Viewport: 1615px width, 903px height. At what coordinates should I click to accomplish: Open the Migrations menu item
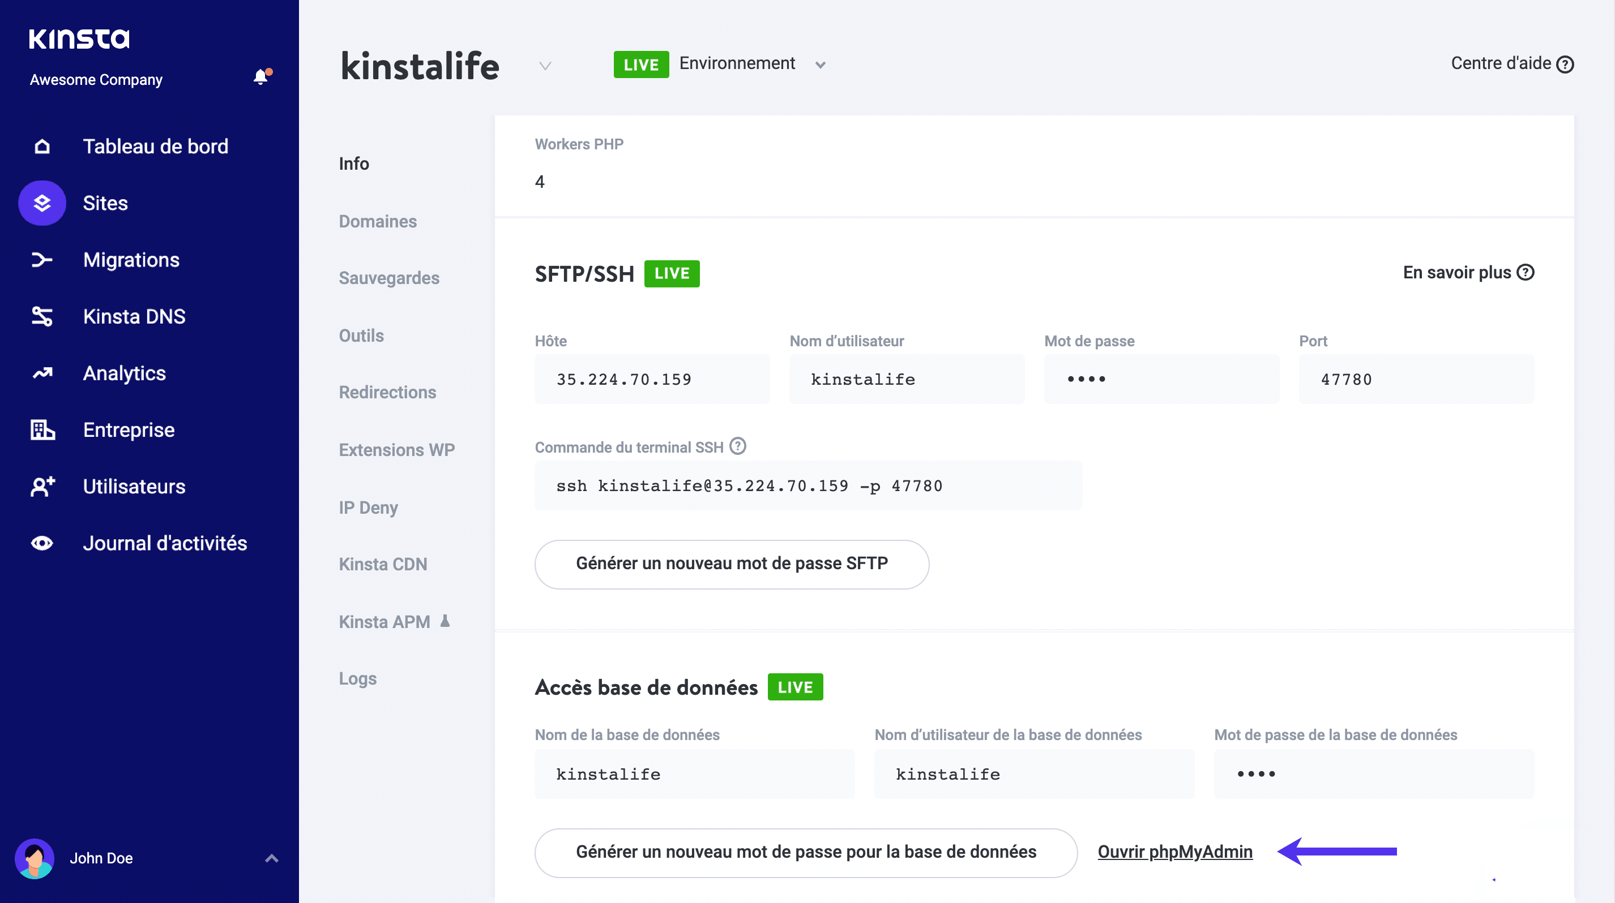[131, 260]
